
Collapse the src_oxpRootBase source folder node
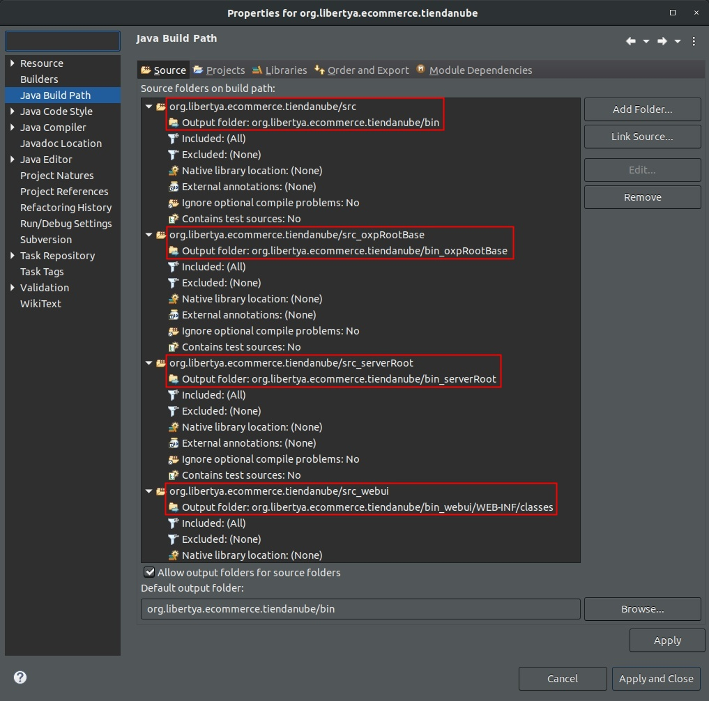pyautogui.click(x=148, y=235)
